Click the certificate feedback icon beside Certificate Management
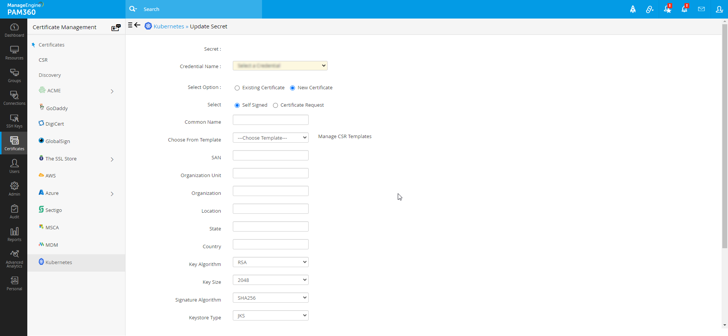 pyautogui.click(x=116, y=27)
